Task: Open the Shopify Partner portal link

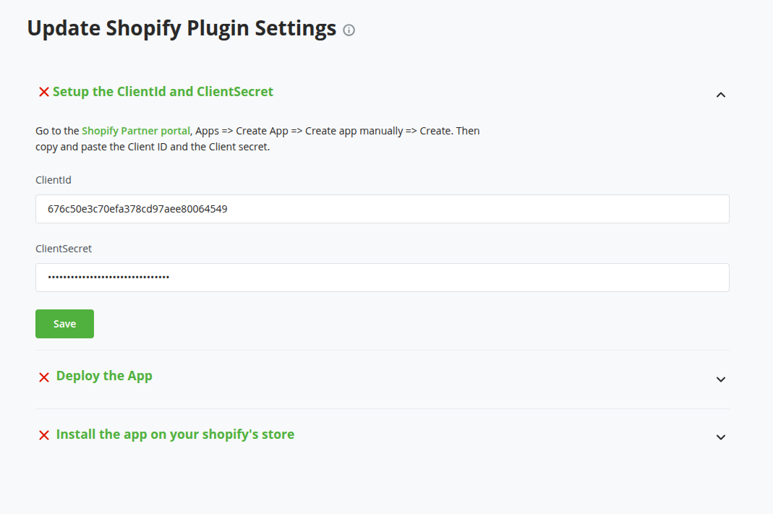Action: 135,131
